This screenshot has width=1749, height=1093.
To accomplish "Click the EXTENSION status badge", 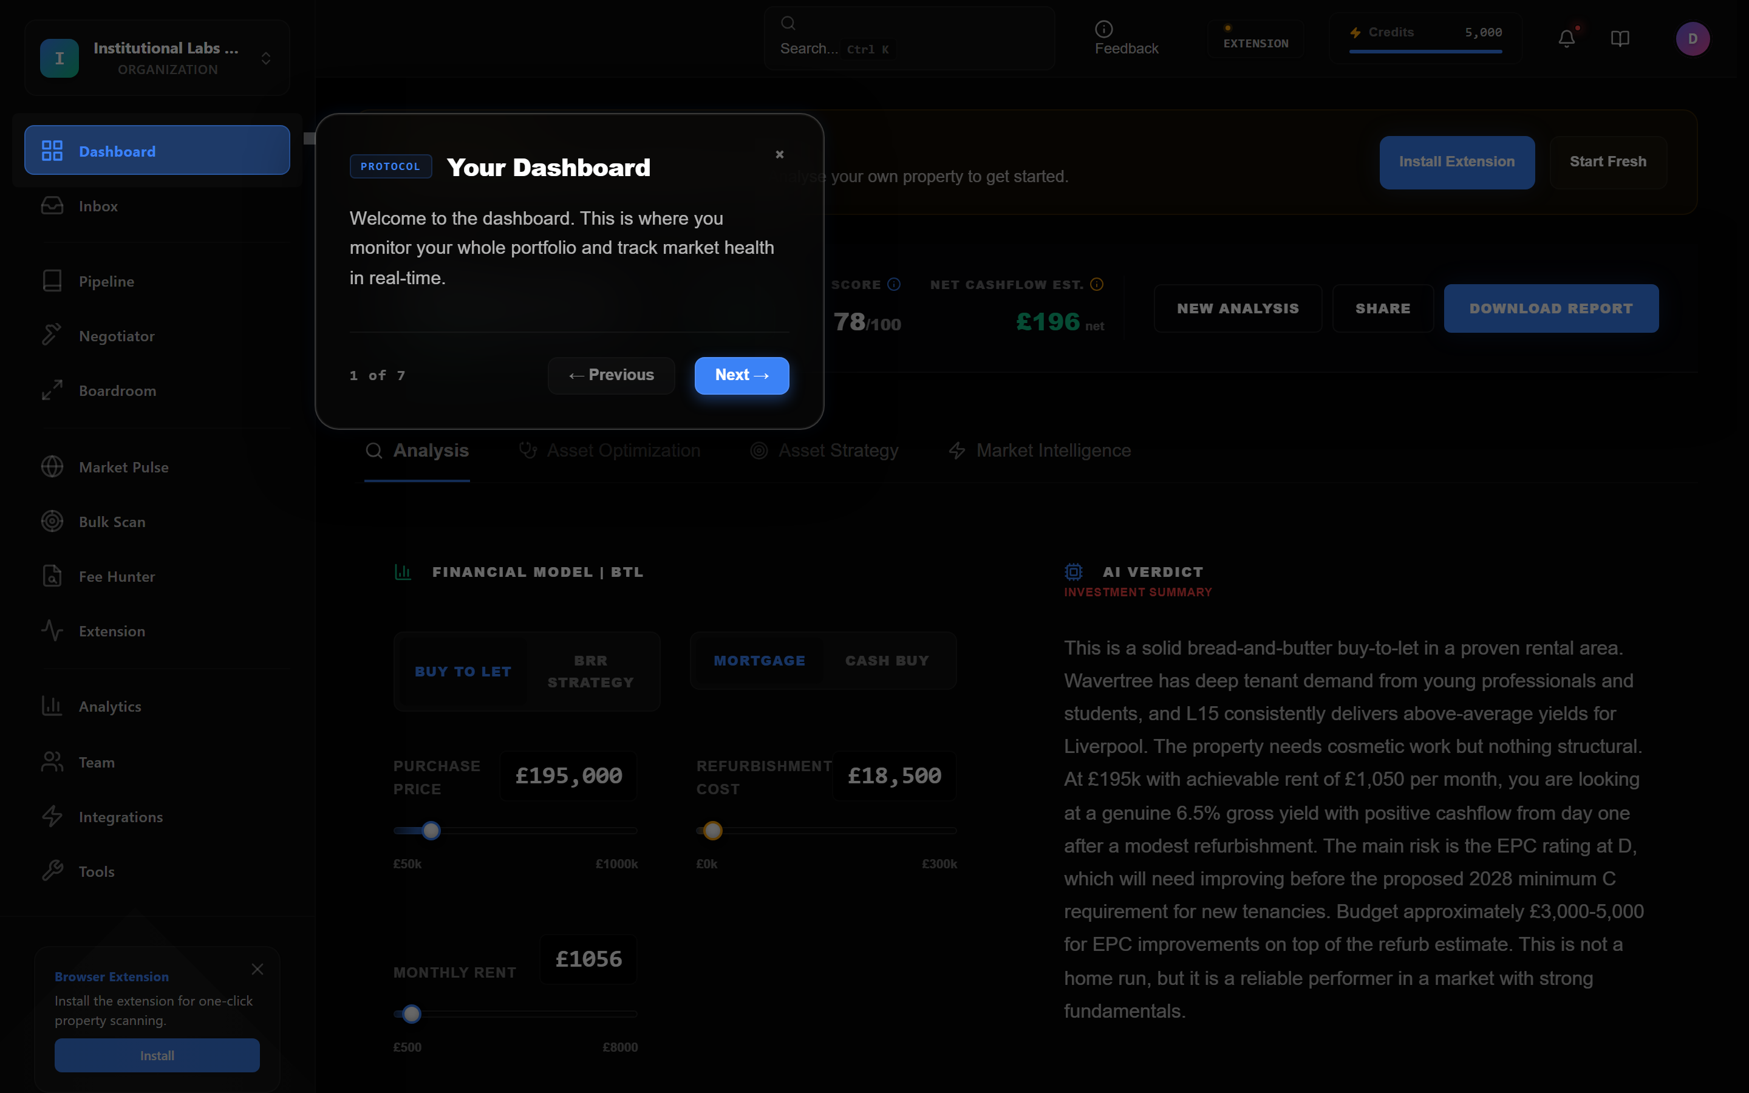I will tap(1255, 38).
